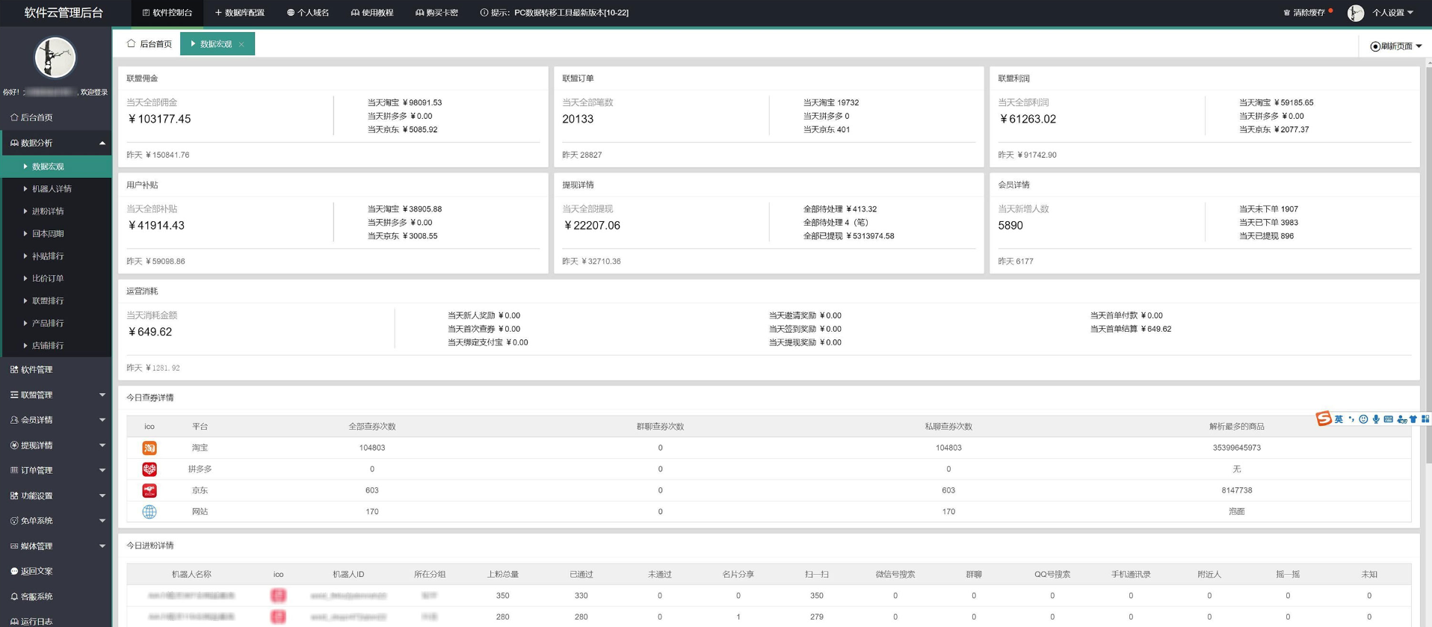The image size is (1432, 627).
Task: Expand the 联盟管理 sidebar section
Action: click(56, 395)
